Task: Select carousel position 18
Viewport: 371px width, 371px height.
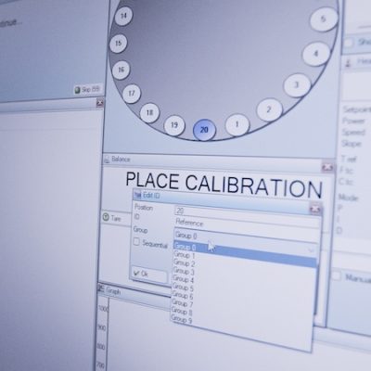Action: point(149,112)
